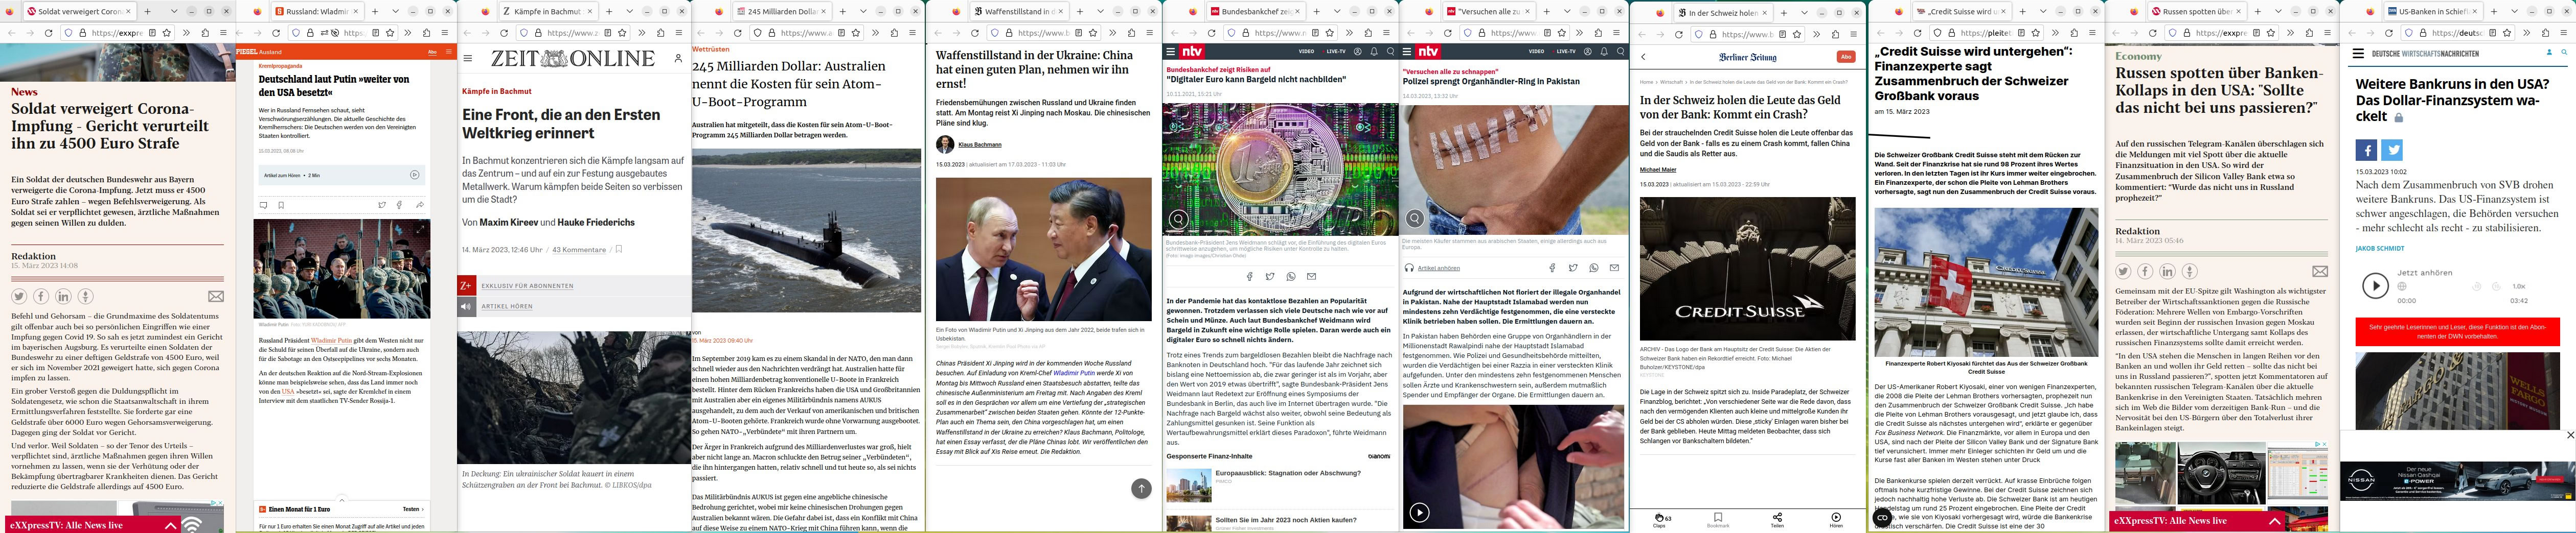Click Spiegel article share arrow icon
Screen dimensions: 2576x533
point(420,206)
